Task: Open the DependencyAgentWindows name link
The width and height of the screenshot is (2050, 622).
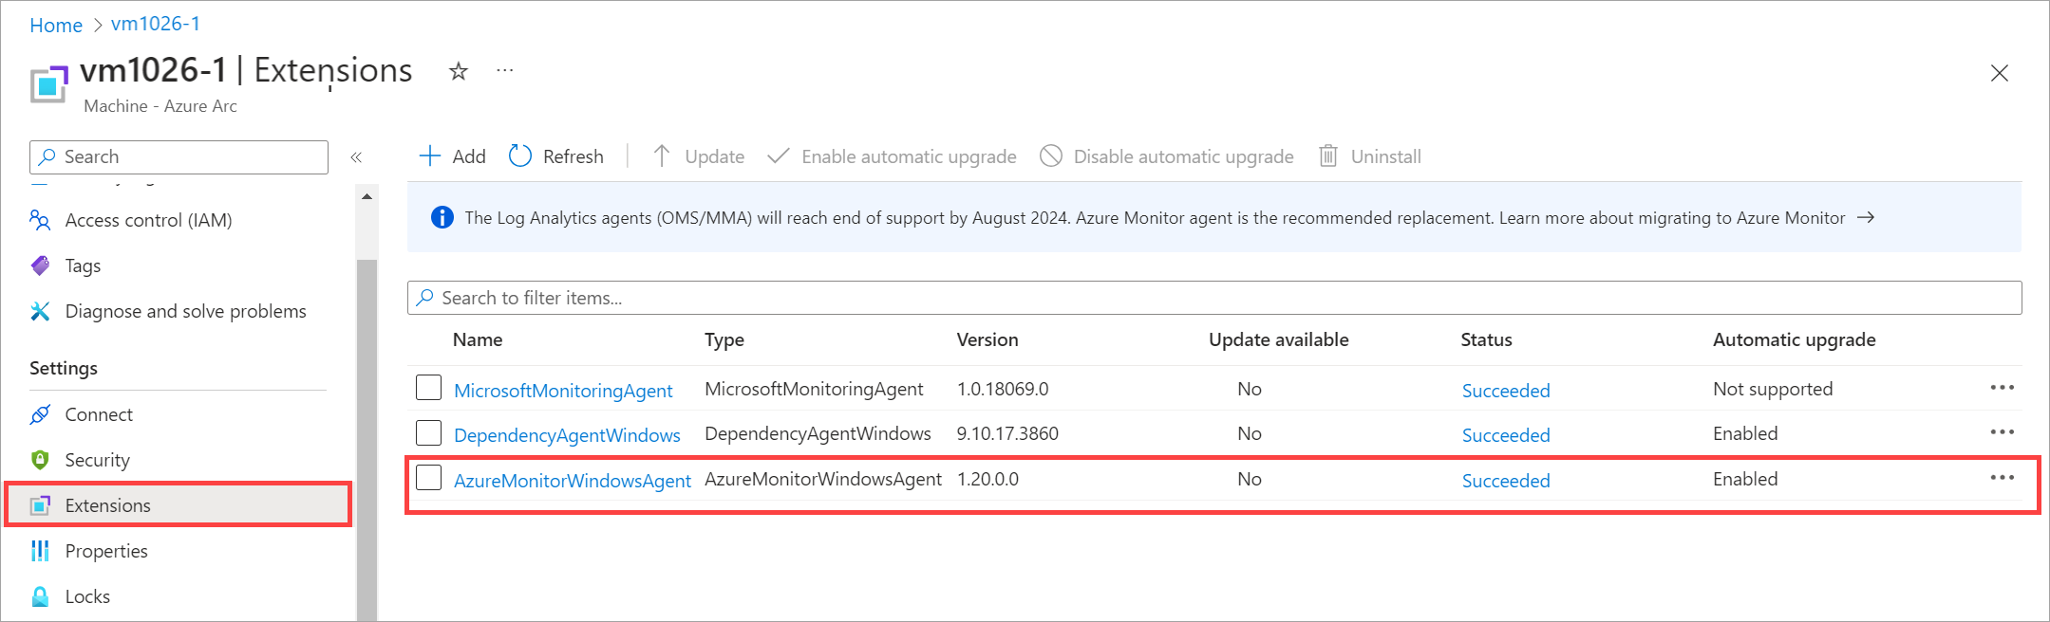Action: click(x=567, y=435)
